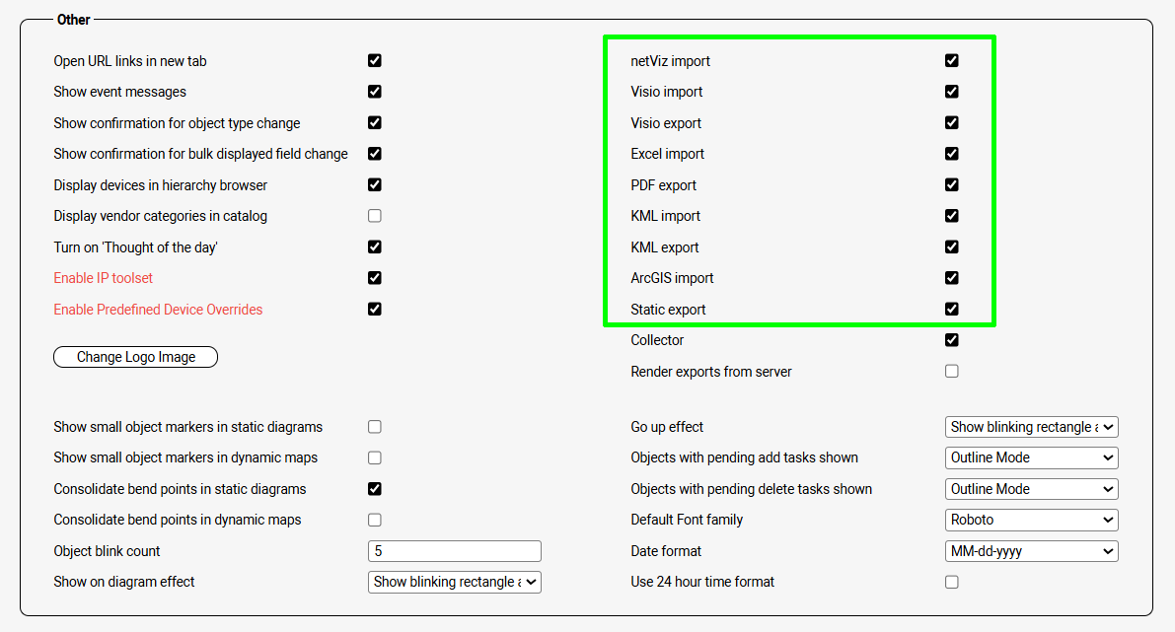Open Show on diagram effect dropdown
Viewport: 1175px width, 632px height.
coord(454,582)
